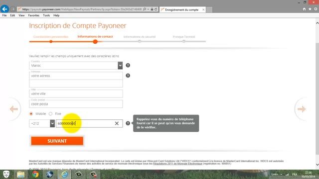Open the File menu
Screen dimensions: 319x179
tap(4, 15)
